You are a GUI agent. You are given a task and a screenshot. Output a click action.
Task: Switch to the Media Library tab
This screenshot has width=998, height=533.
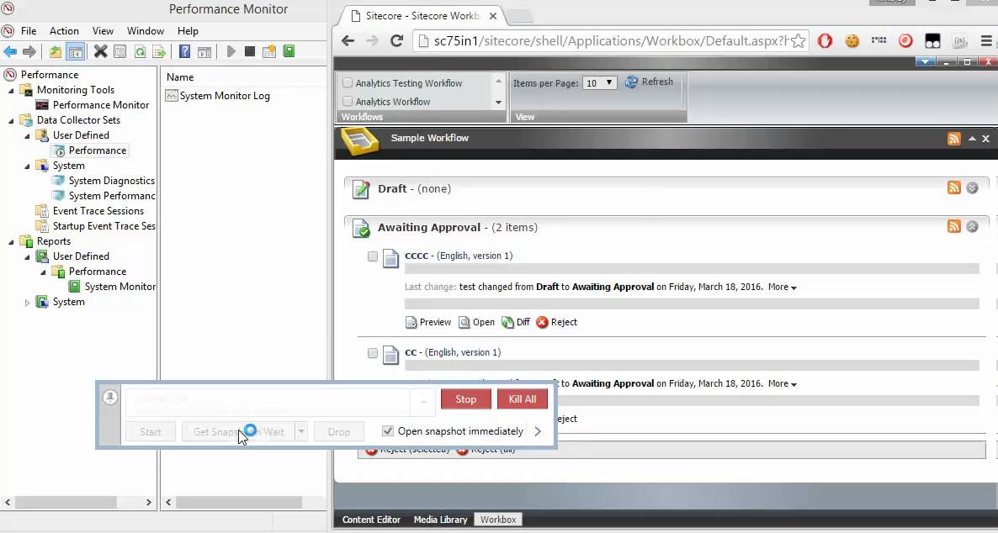(x=440, y=520)
